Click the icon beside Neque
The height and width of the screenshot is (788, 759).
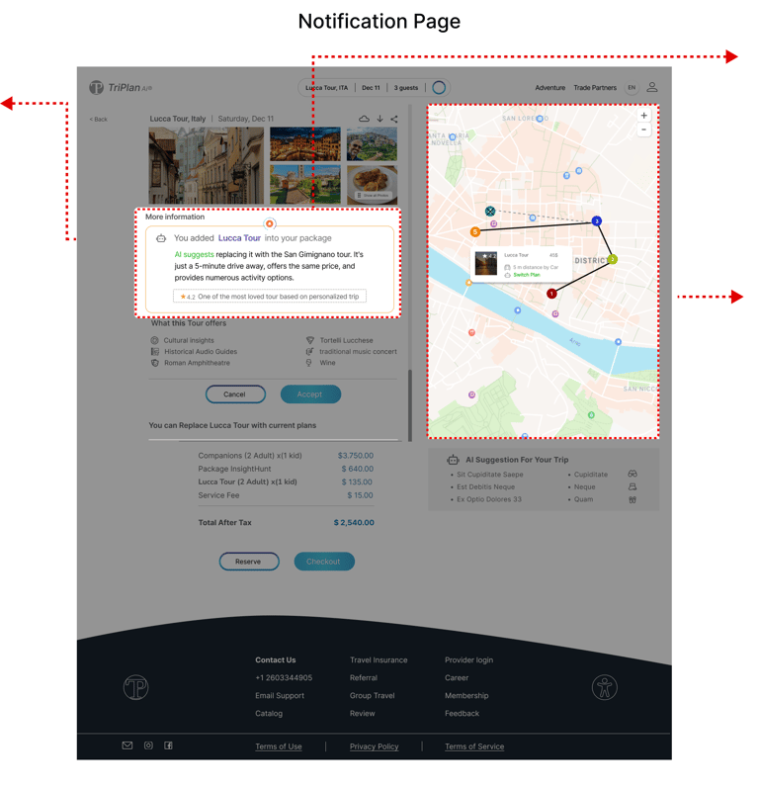pyautogui.click(x=632, y=486)
